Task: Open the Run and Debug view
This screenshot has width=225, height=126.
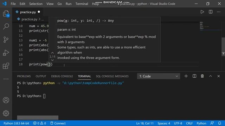Action: click(x=6, y=53)
